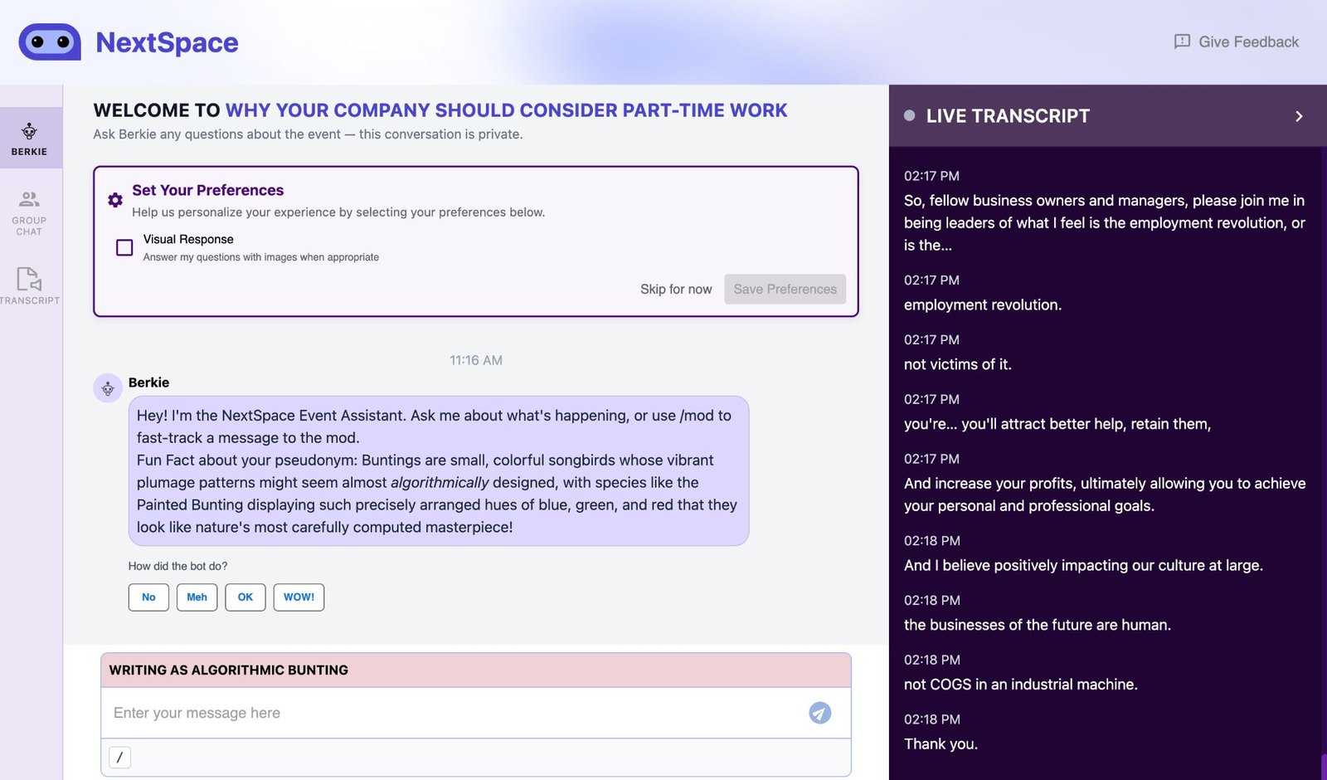Click the Save Preferences button
The width and height of the screenshot is (1327, 780).
pos(785,289)
